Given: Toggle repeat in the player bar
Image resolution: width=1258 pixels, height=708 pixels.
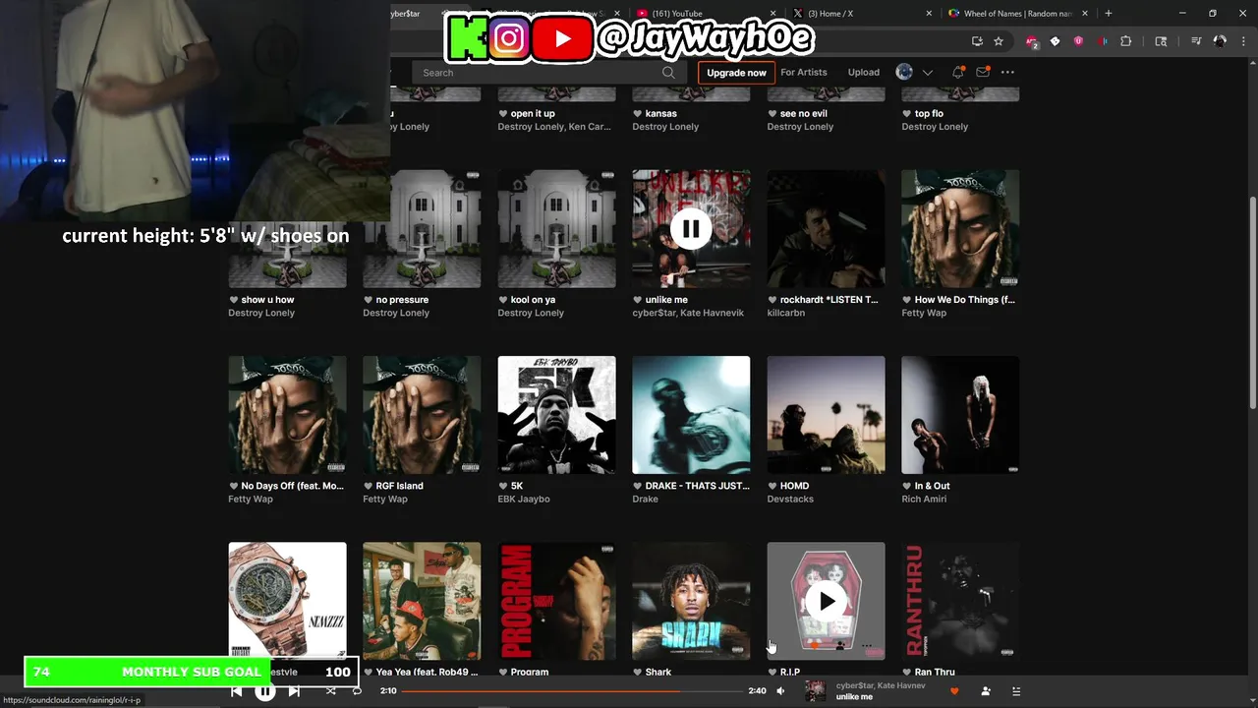Looking at the screenshot, I should [x=357, y=691].
